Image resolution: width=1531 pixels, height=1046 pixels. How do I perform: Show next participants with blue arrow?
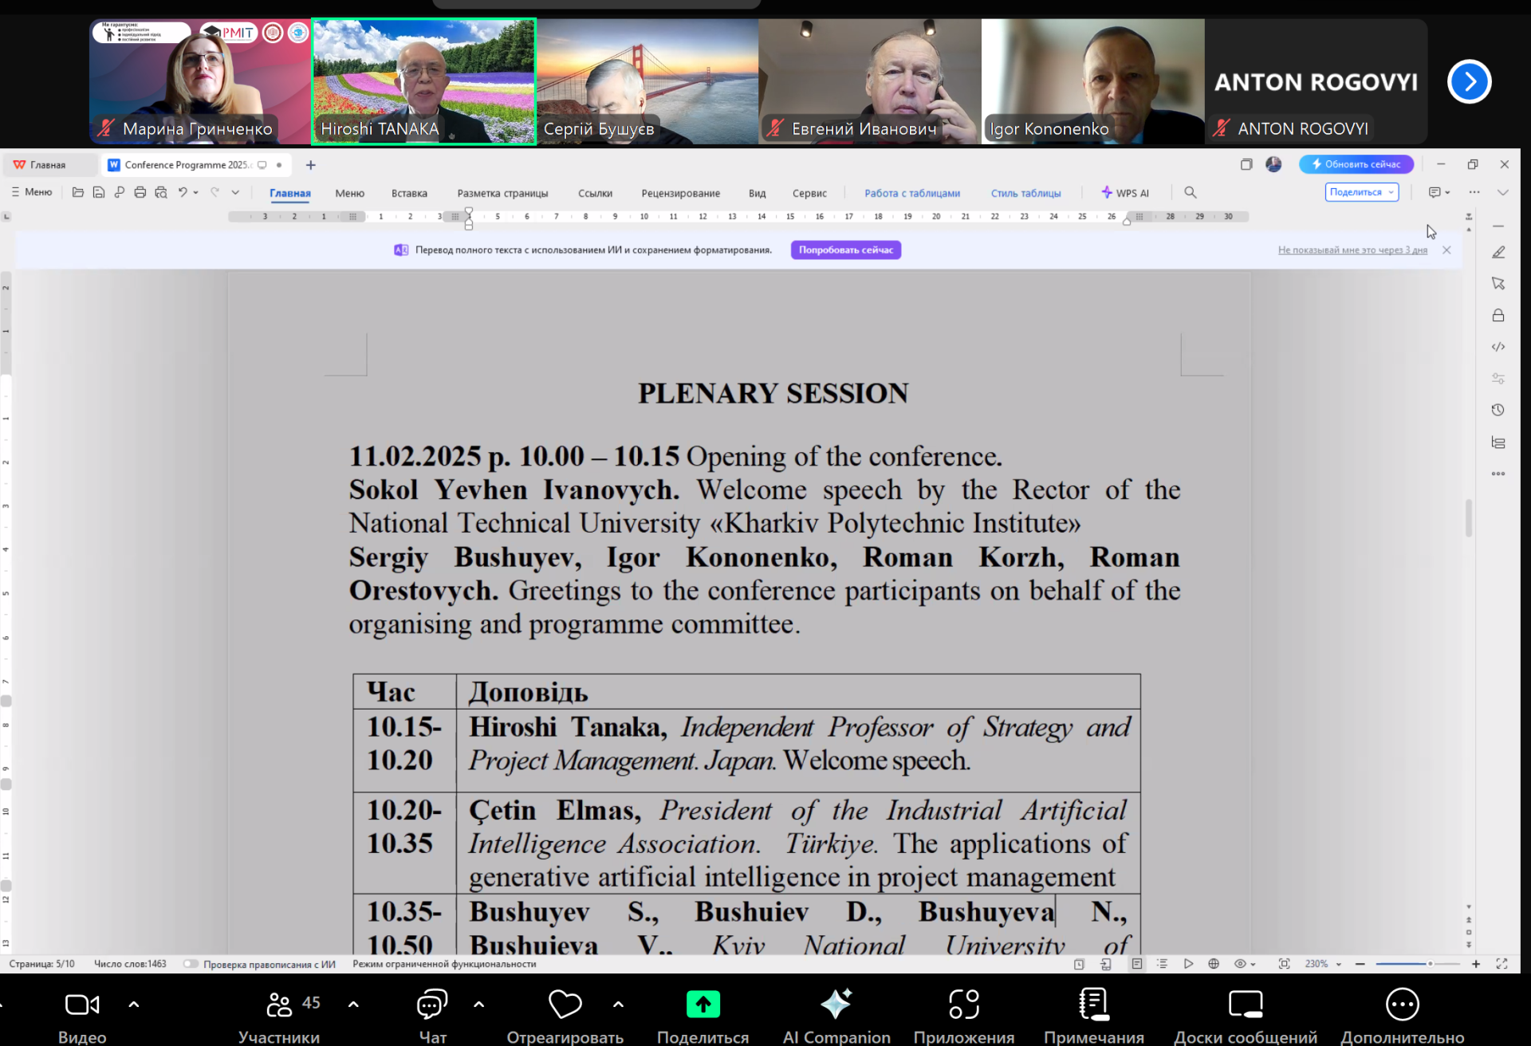point(1469,81)
